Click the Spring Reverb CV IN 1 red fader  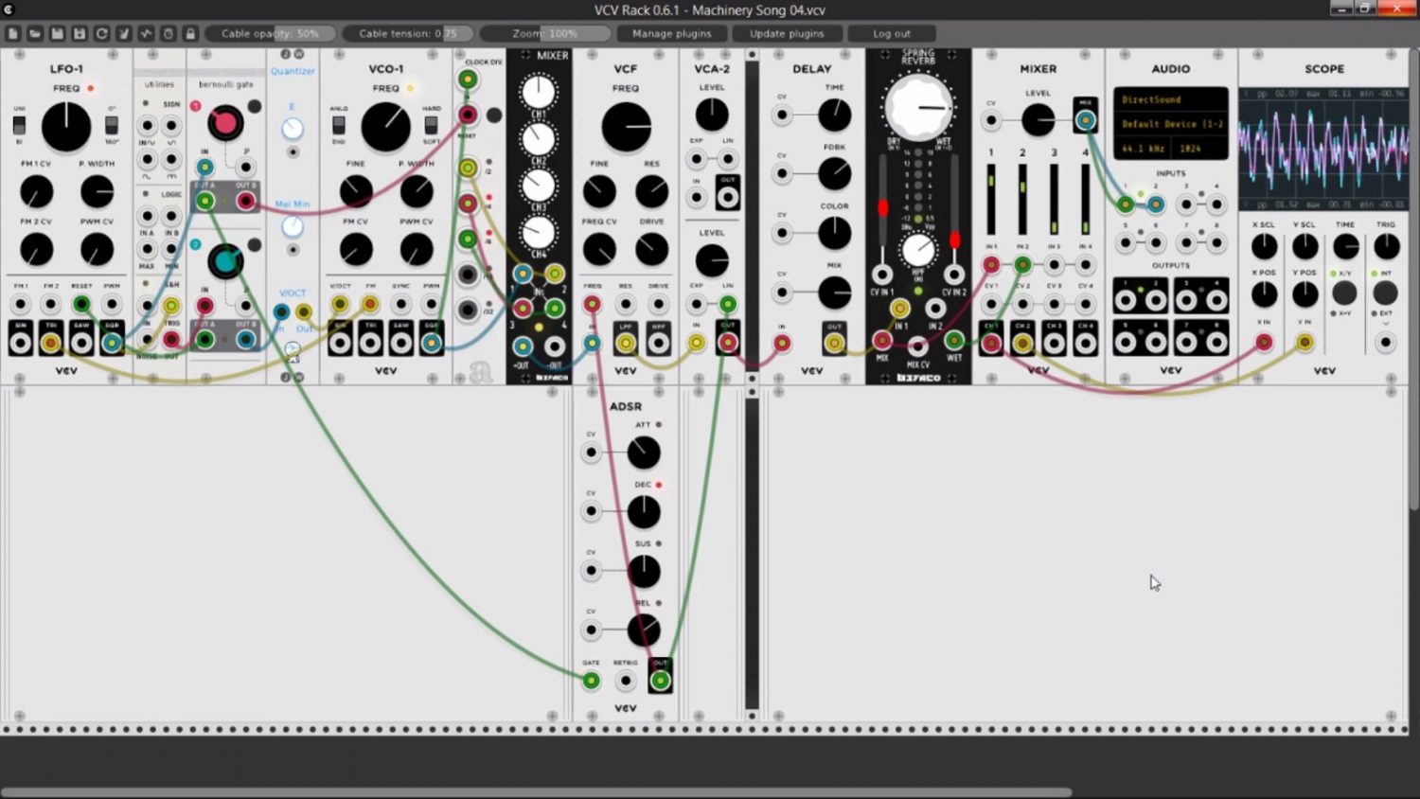pos(882,207)
